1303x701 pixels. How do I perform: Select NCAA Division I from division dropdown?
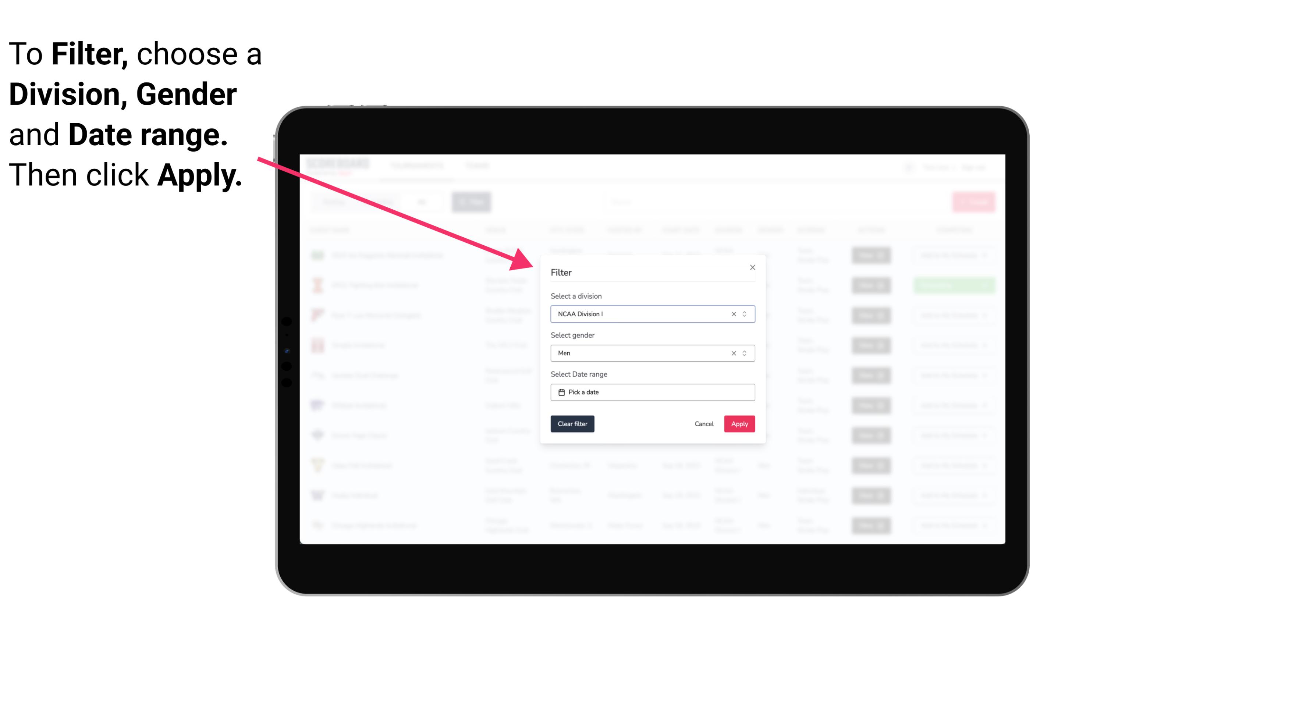click(x=652, y=313)
